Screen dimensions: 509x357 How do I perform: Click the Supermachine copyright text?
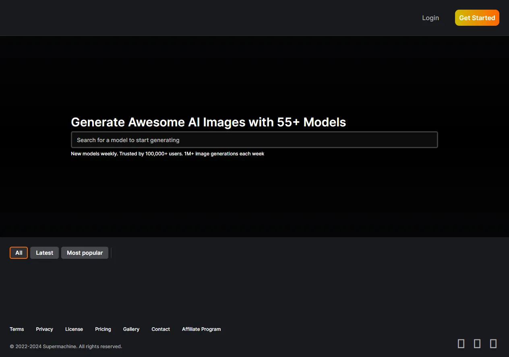67,346
